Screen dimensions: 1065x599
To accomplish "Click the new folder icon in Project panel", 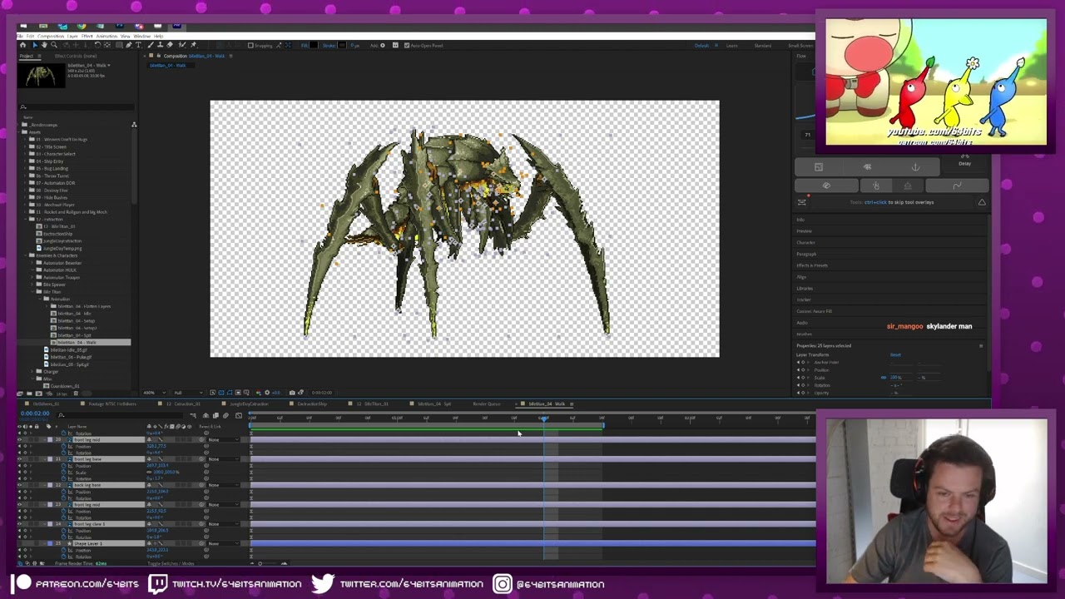I will [x=31, y=394].
